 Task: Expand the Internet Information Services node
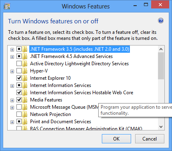(12, 86)
